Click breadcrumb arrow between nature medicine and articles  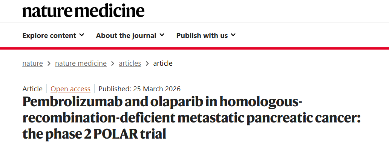[113, 63]
